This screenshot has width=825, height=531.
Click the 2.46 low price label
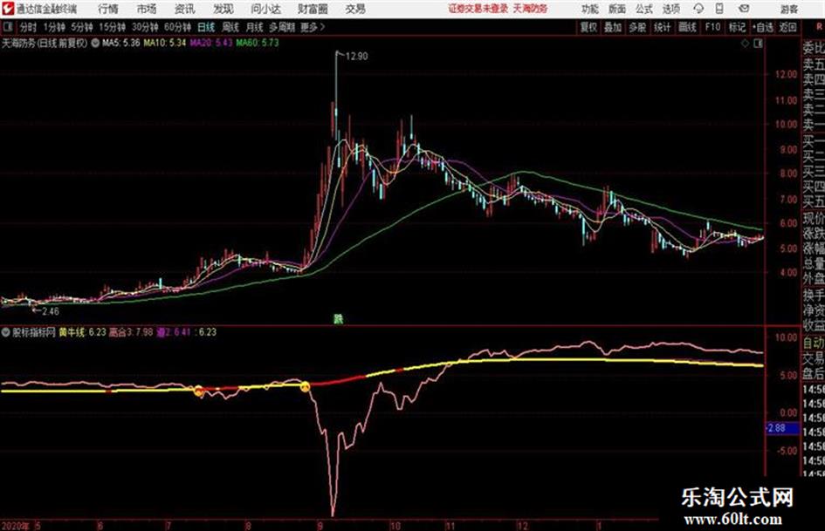(x=51, y=311)
